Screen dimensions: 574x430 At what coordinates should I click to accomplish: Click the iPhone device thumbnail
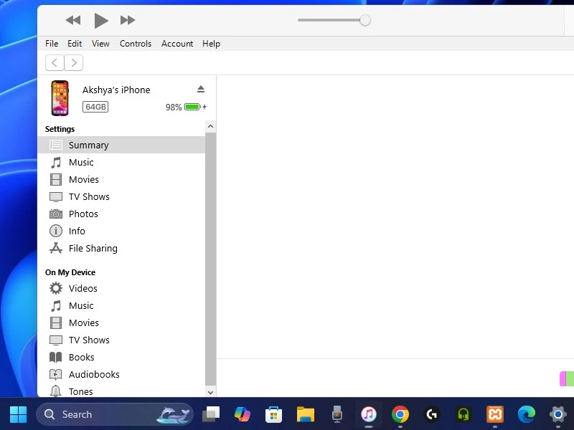tap(60, 98)
